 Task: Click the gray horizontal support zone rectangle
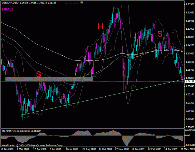point(49,79)
